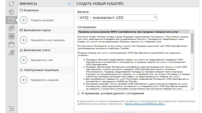The width and height of the screenshot is (202, 113).
Task: Select Прикрепить или заказать option
Action: tap(48, 40)
